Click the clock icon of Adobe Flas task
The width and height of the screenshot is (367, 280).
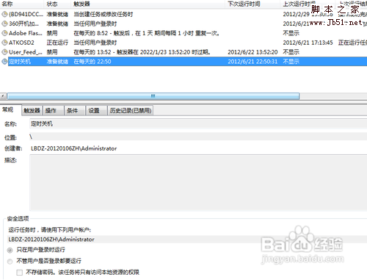pyautogui.click(x=4, y=33)
